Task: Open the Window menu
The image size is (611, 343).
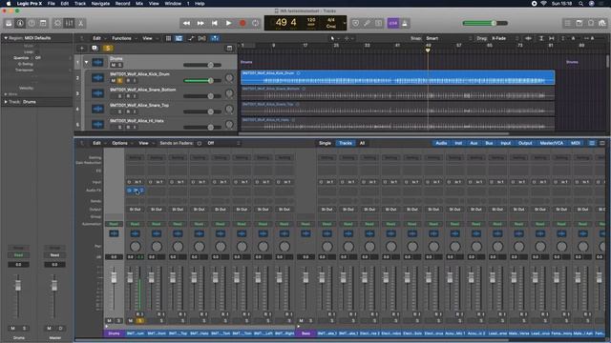Action: pos(173,4)
